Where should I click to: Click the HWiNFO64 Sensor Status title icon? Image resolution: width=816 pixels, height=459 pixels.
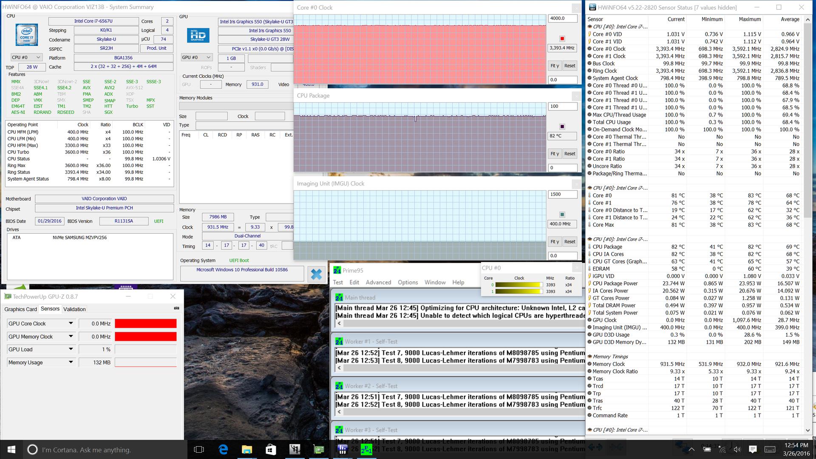[x=592, y=7]
